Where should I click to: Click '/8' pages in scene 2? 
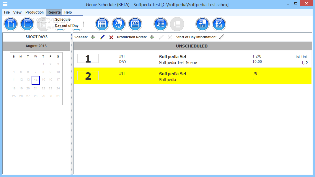pos(255,73)
